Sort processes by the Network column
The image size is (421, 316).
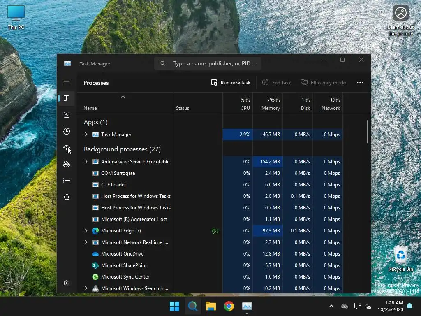(328, 103)
